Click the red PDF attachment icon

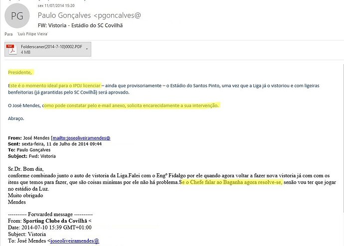11,49
